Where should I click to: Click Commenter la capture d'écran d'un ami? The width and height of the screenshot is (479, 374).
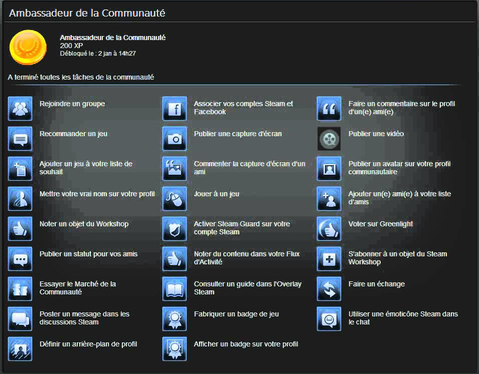[x=250, y=168]
